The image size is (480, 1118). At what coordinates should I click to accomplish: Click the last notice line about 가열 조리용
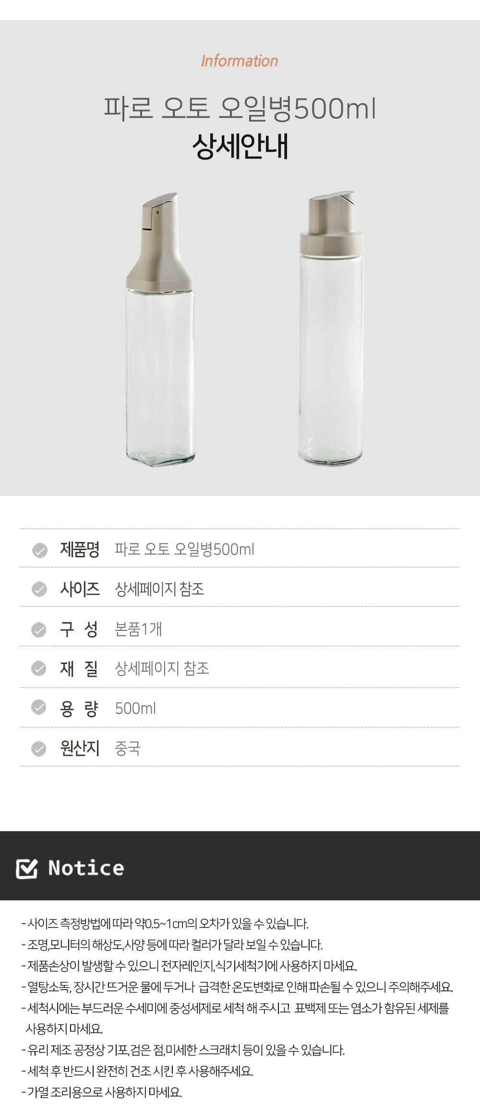(x=102, y=1092)
